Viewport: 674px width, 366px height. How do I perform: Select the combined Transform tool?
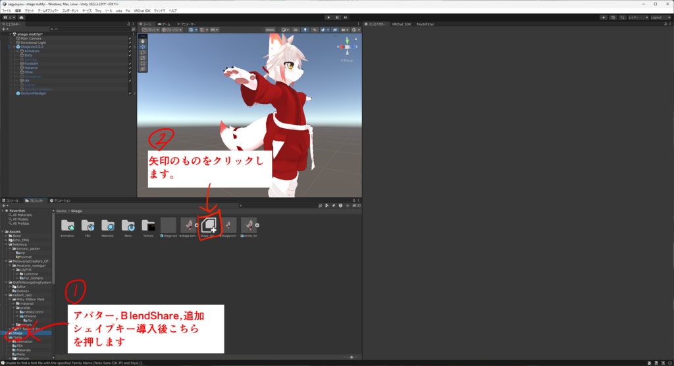143,69
